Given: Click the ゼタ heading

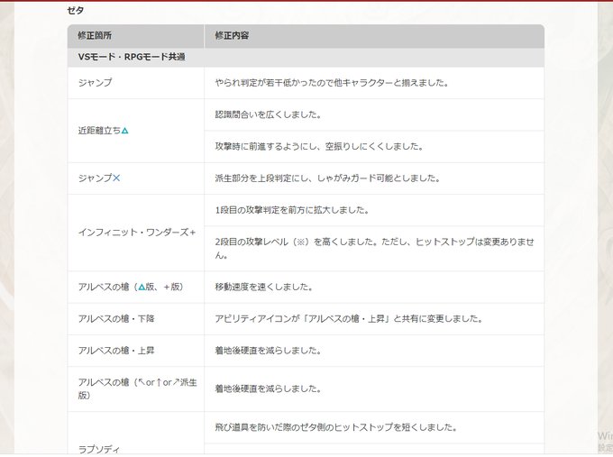Looking at the screenshot, I should 75,11.
